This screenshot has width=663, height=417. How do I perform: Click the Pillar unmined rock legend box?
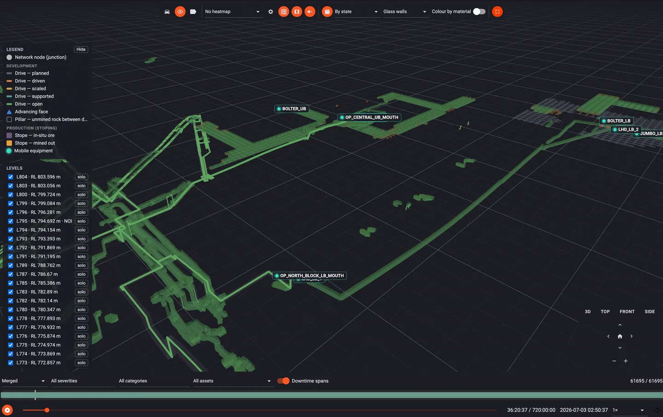point(9,119)
